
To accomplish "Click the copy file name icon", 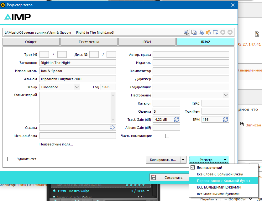I will [194, 32].
